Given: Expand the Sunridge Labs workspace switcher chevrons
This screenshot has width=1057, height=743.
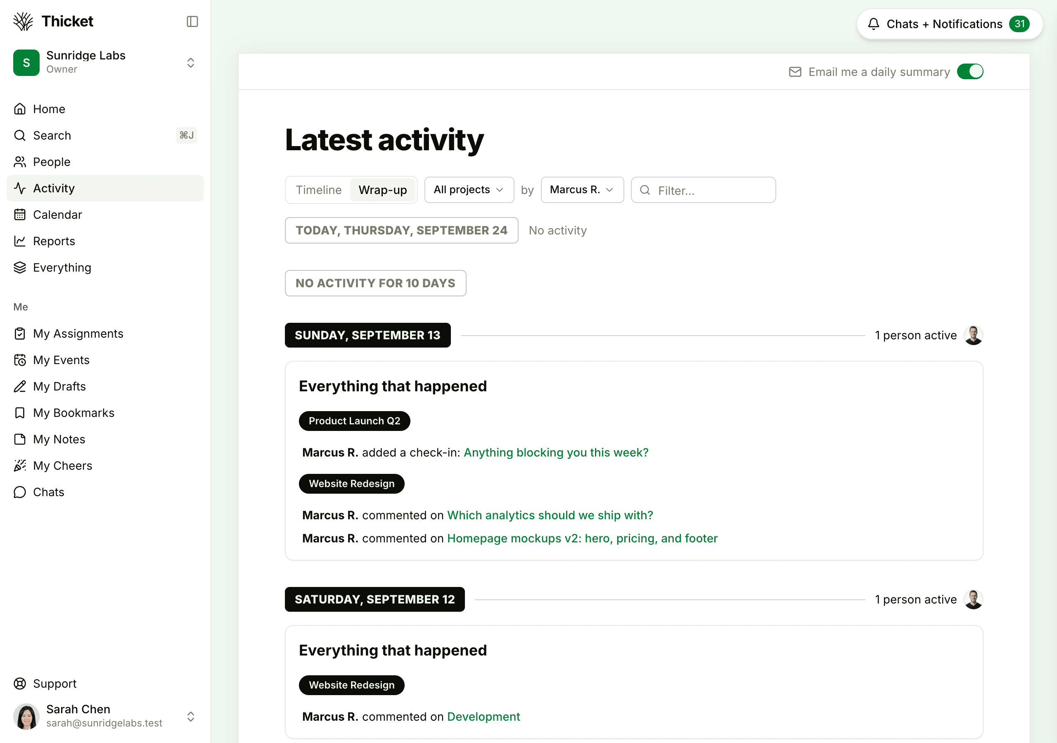Looking at the screenshot, I should tap(191, 63).
